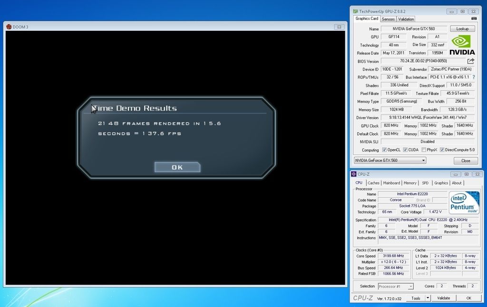This screenshot has height=307, width=487.
Task: Open the Caches tab in CPU-Z
Action: pyautogui.click(x=374, y=183)
